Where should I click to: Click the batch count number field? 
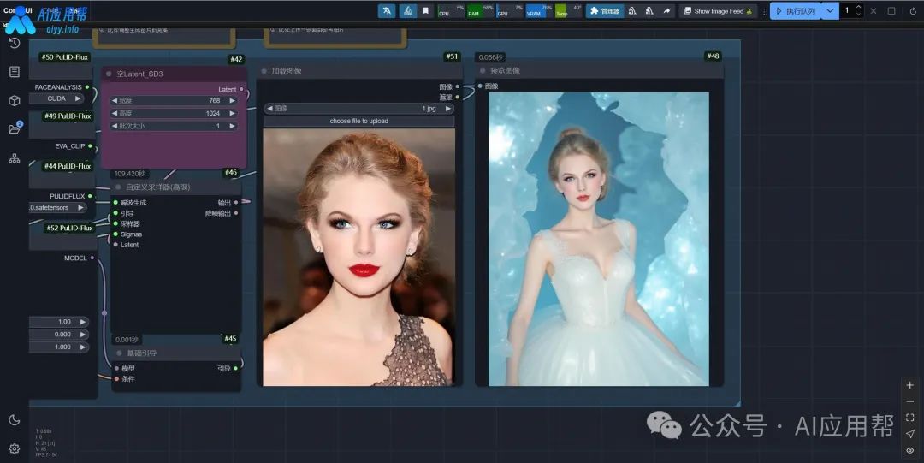tap(848, 10)
